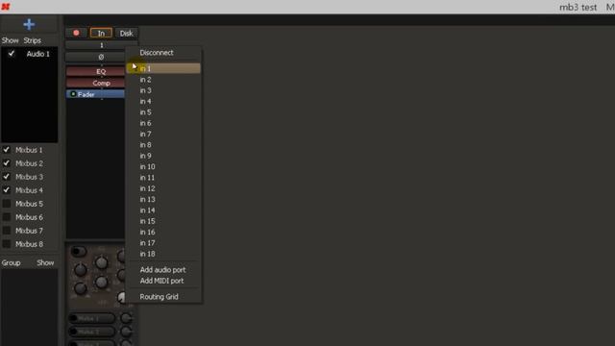Image resolution: width=615 pixels, height=346 pixels.
Task: Open the input selector button labeled 1
Action: click(x=101, y=45)
